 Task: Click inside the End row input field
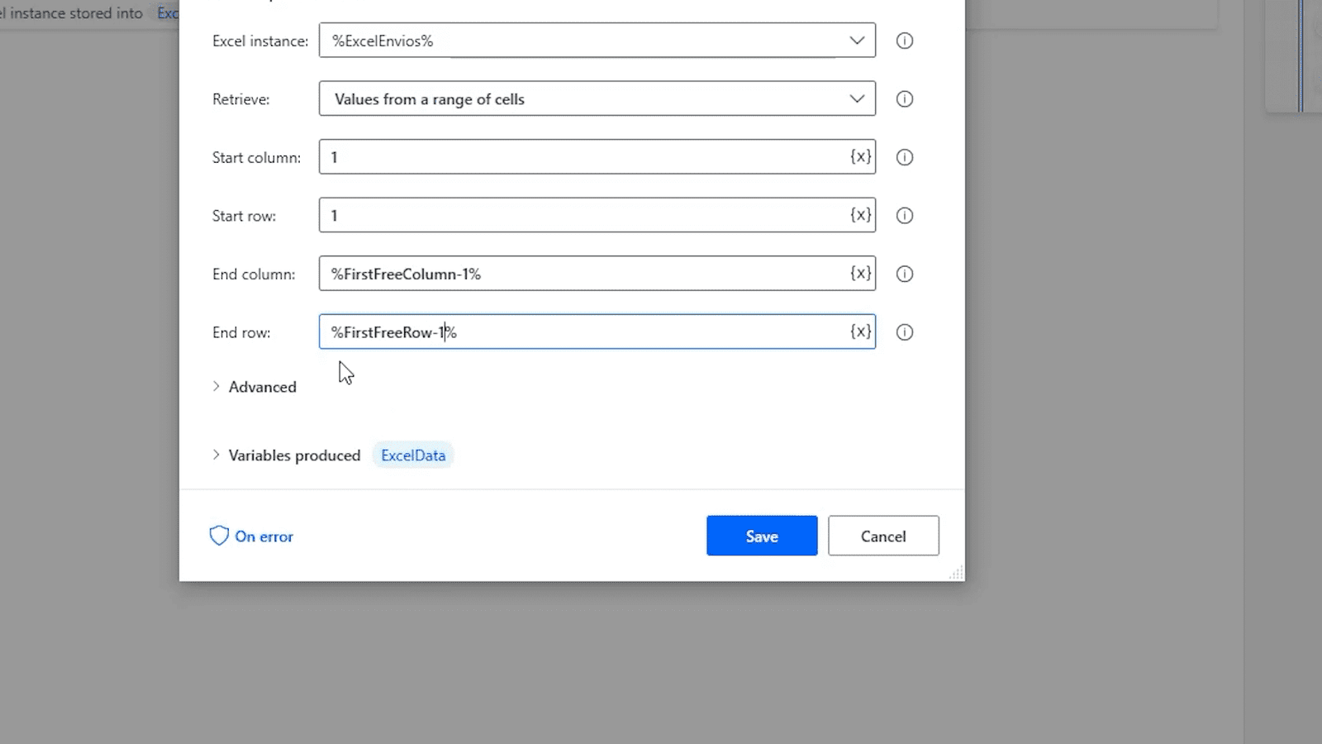tap(578, 331)
